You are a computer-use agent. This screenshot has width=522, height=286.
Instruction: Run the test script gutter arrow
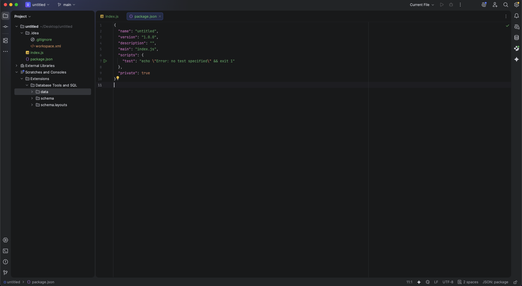click(x=105, y=61)
